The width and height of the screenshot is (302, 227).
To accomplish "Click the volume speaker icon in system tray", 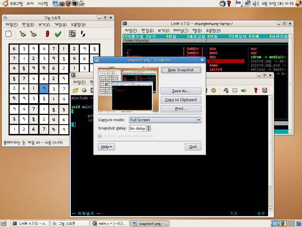I will (256, 4).
